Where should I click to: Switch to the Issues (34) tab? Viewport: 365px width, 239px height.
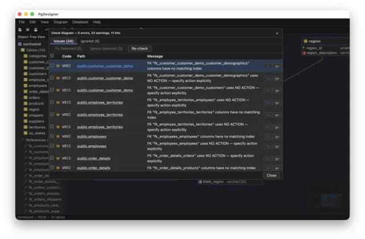pos(63,41)
